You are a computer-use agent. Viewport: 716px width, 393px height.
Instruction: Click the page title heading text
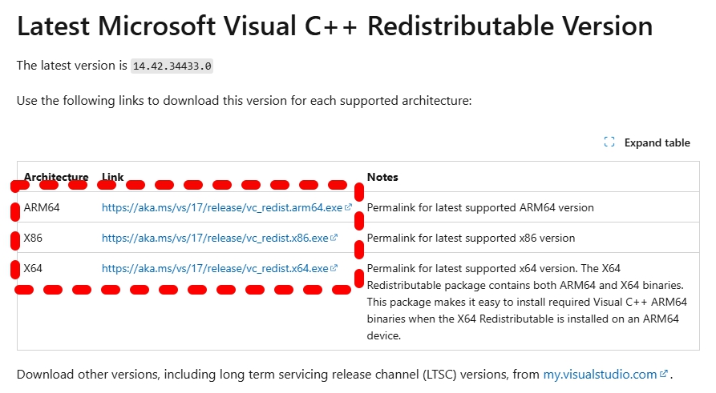[x=334, y=26]
